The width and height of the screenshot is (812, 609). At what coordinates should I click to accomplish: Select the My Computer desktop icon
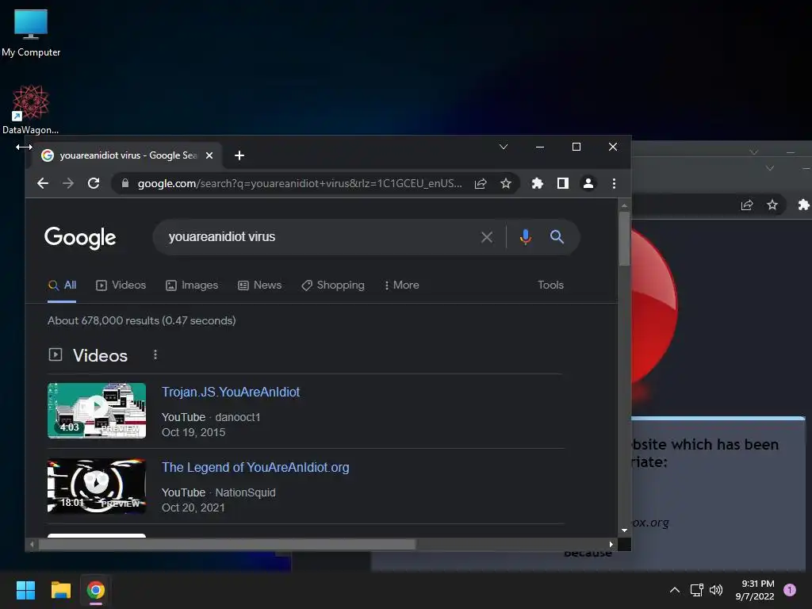31,33
